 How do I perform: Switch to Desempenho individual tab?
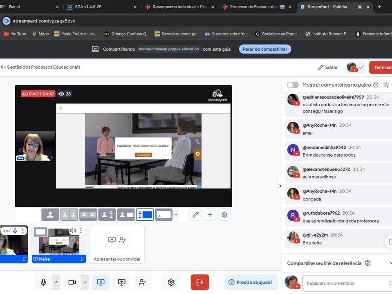point(179,7)
